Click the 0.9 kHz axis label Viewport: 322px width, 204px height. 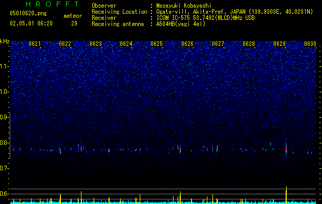(x=5, y=117)
